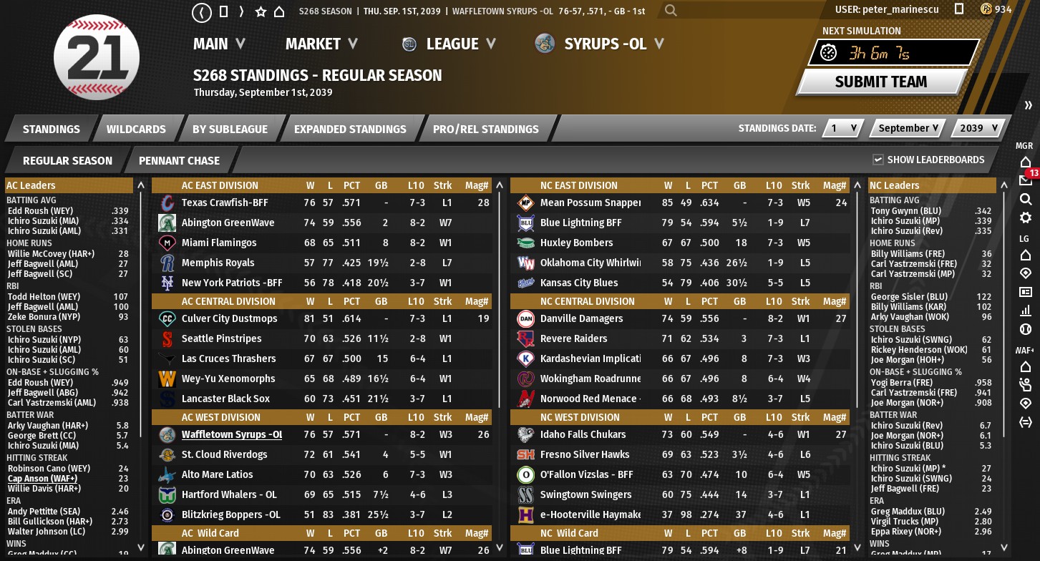Open the 2039 year dropdown
1040x561 pixels.
[978, 128]
